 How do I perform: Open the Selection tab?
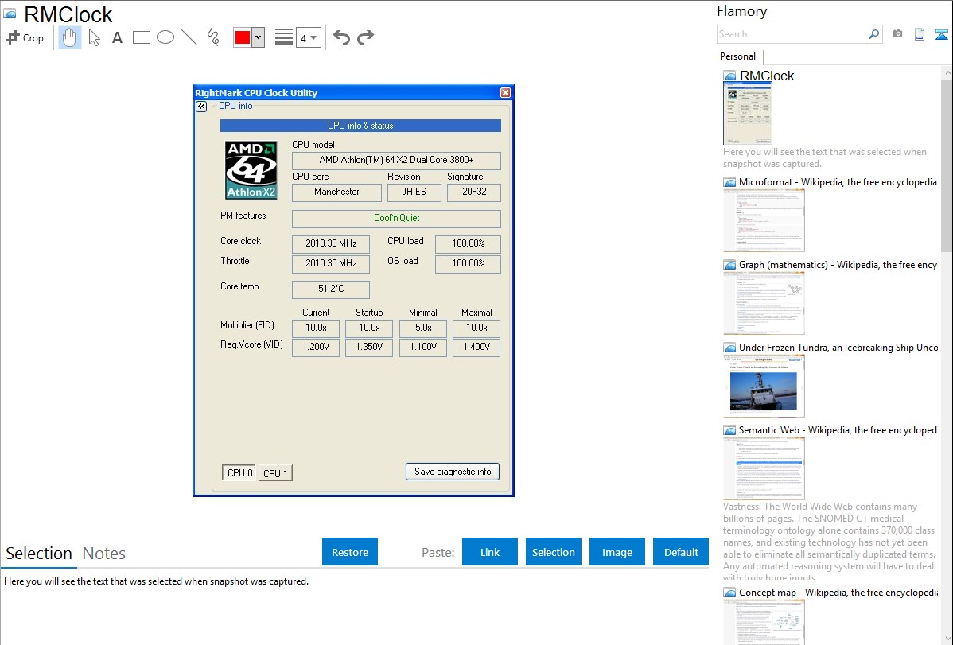click(x=39, y=554)
